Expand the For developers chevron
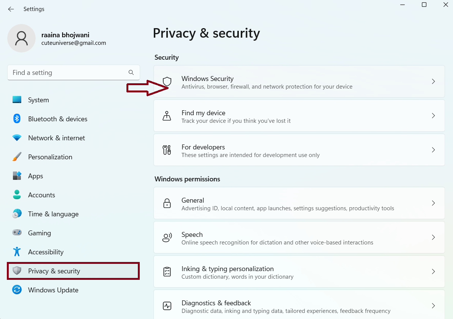Viewport: 453px width, 319px height. pos(433,150)
